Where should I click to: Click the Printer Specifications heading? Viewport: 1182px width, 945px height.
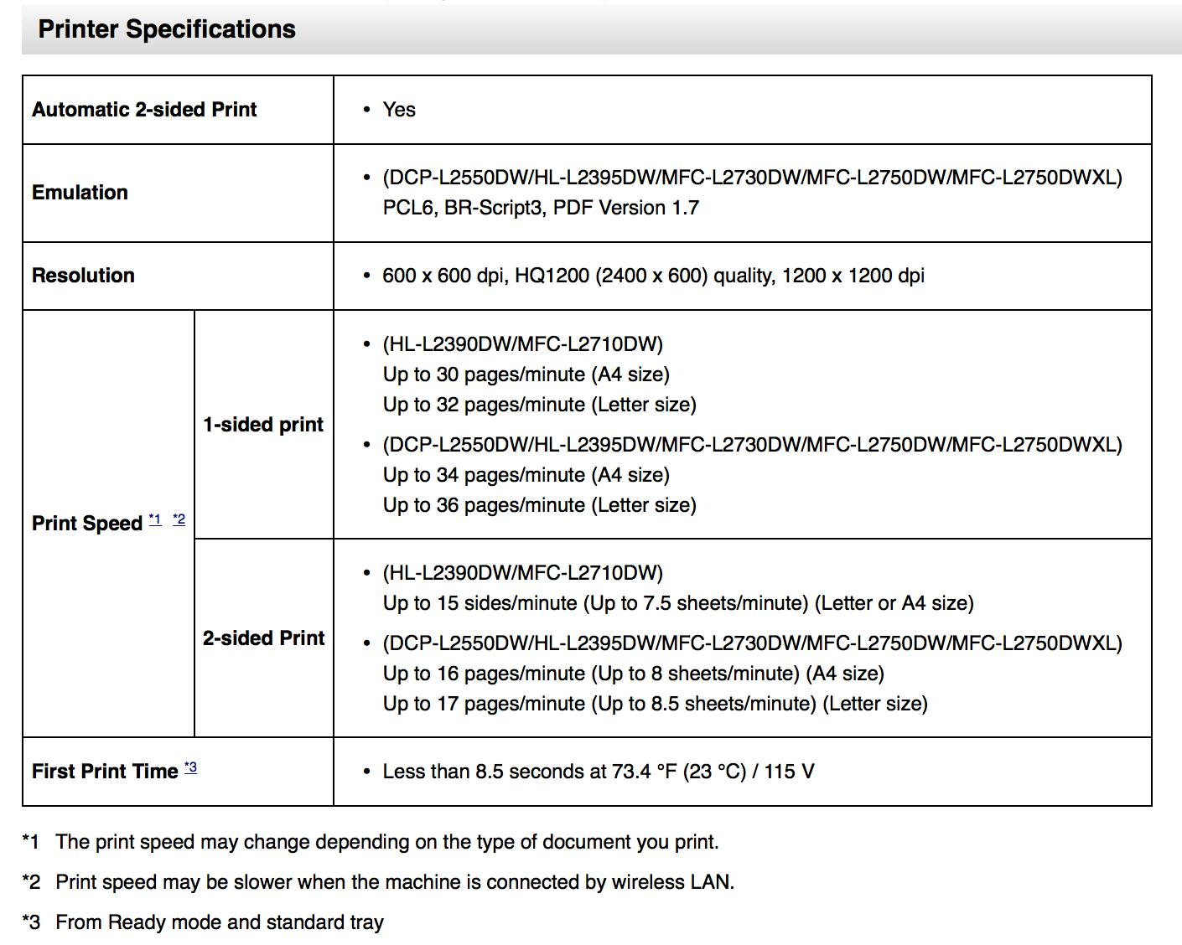[167, 29]
